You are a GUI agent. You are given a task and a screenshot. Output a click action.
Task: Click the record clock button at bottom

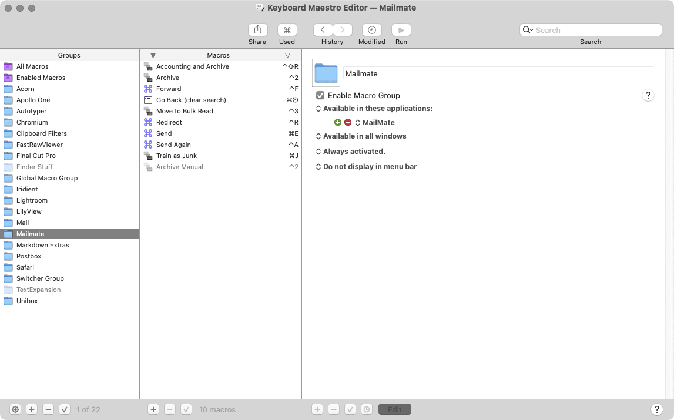tap(367, 409)
